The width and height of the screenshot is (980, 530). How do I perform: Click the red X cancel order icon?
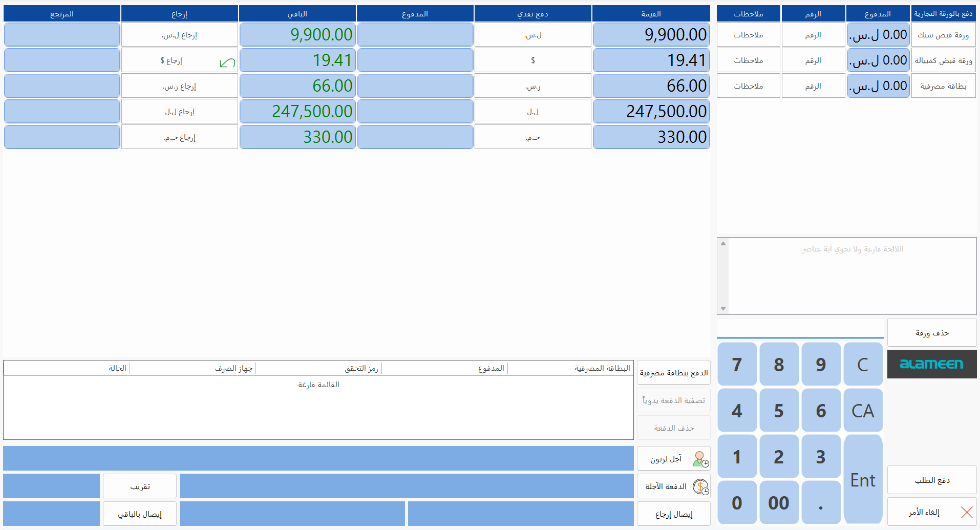[967, 512]
